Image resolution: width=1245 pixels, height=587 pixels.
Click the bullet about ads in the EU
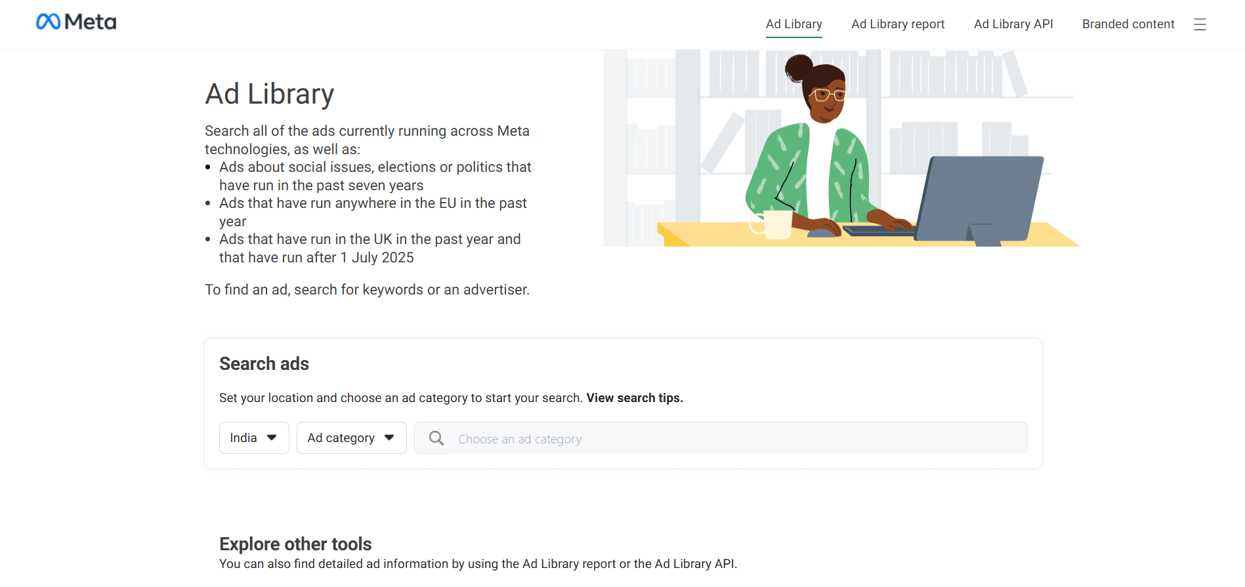[x=373, y=212]
